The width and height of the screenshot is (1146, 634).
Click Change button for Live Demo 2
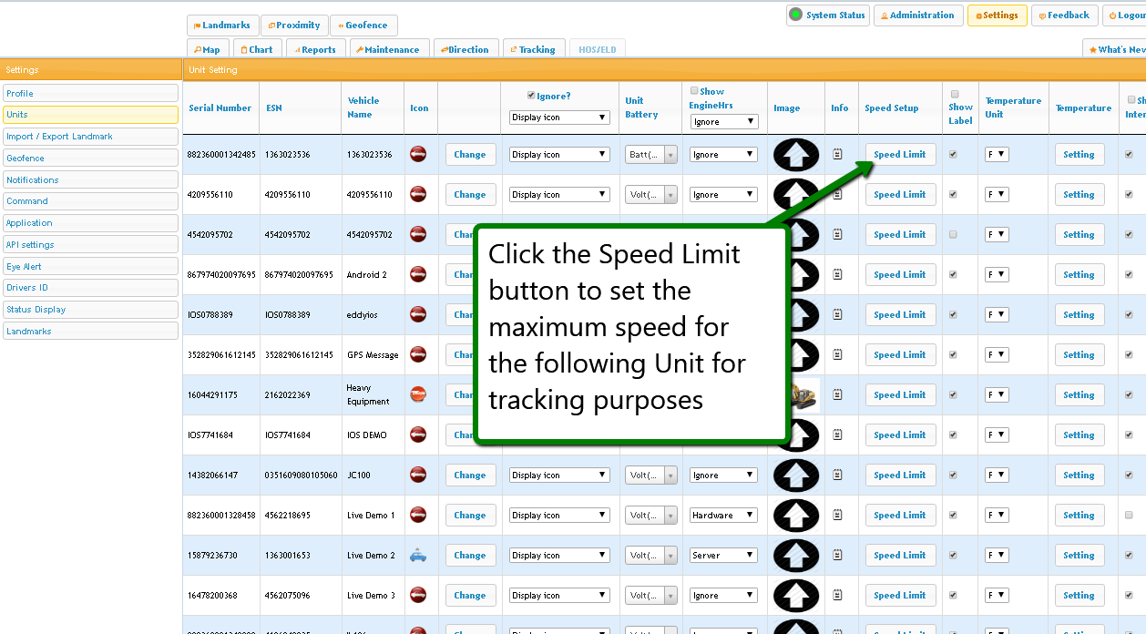470,556
